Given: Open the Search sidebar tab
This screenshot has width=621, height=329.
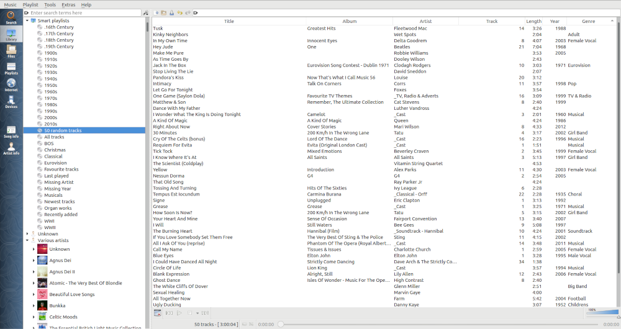Looking at the screenshot, I should (x=11, y=18).
